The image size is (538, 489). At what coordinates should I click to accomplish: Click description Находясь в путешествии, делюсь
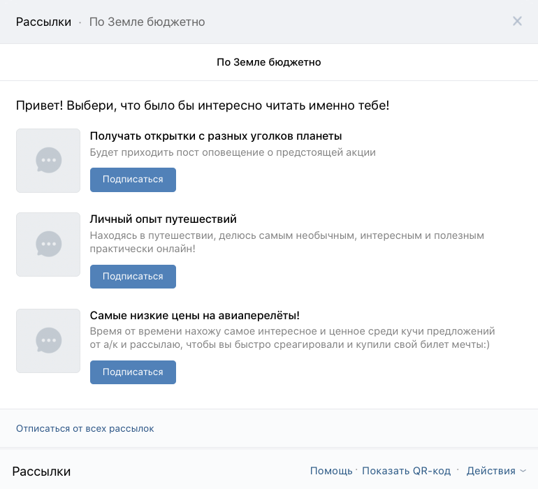pyautogui.click(x=287, y=242)
